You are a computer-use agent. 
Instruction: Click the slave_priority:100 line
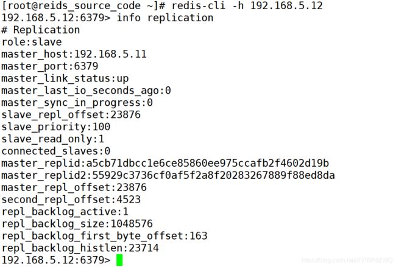(56, 127)
